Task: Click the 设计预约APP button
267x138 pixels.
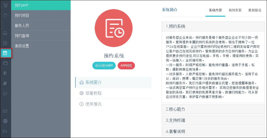Action: (x=104, y=66)
